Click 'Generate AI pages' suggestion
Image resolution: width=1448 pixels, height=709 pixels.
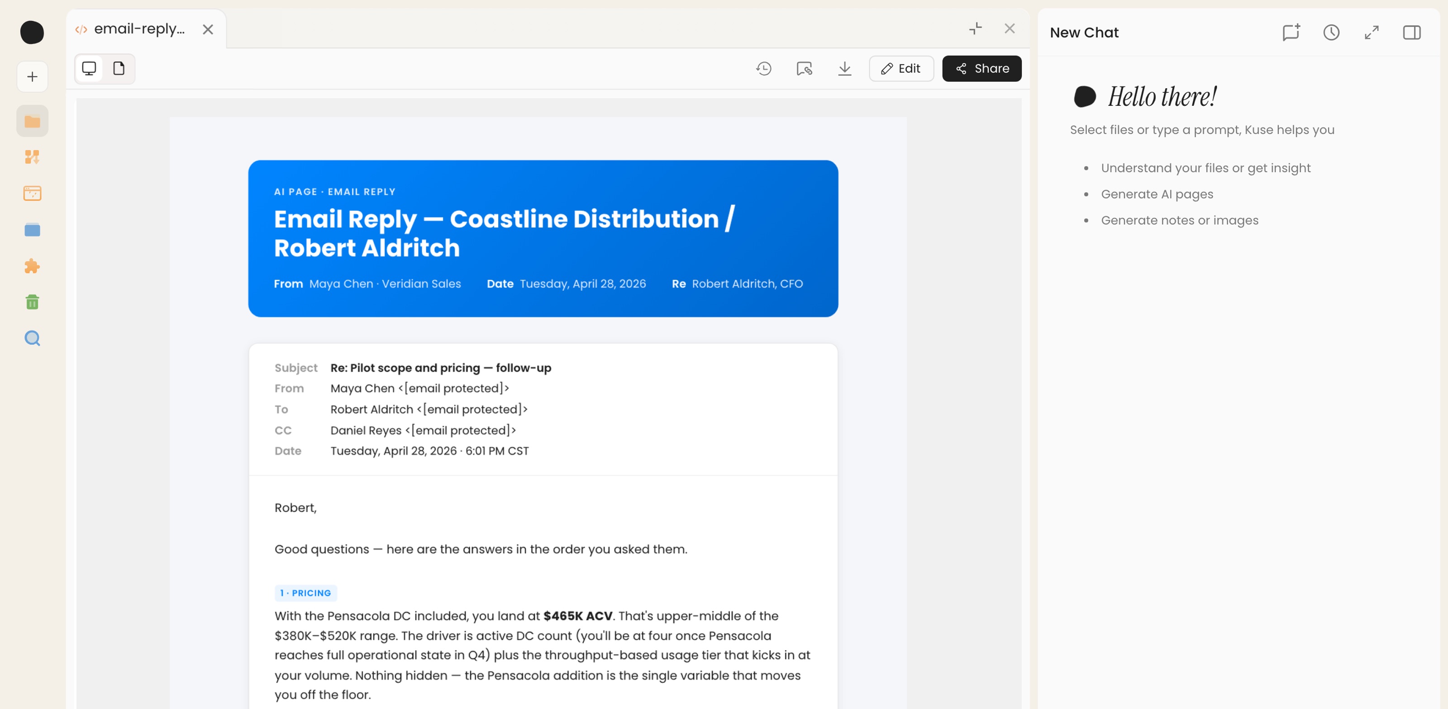click(1157, 194)
